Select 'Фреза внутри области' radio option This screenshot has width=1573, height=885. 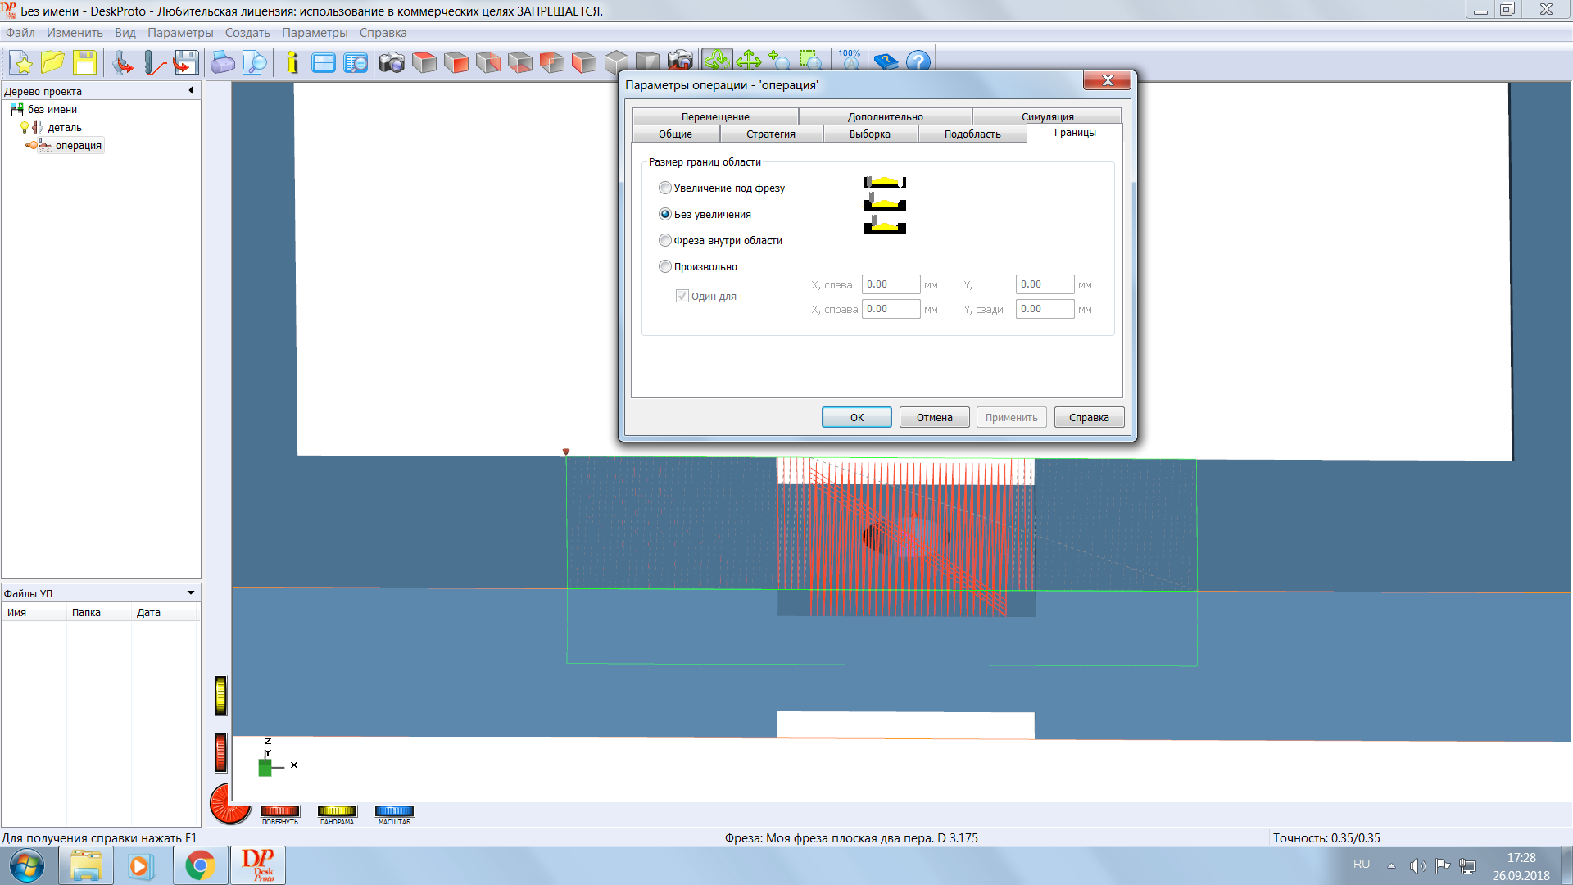(665, 241)
